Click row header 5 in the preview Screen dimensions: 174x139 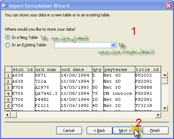pyautogui.click(x=8, y=99)
